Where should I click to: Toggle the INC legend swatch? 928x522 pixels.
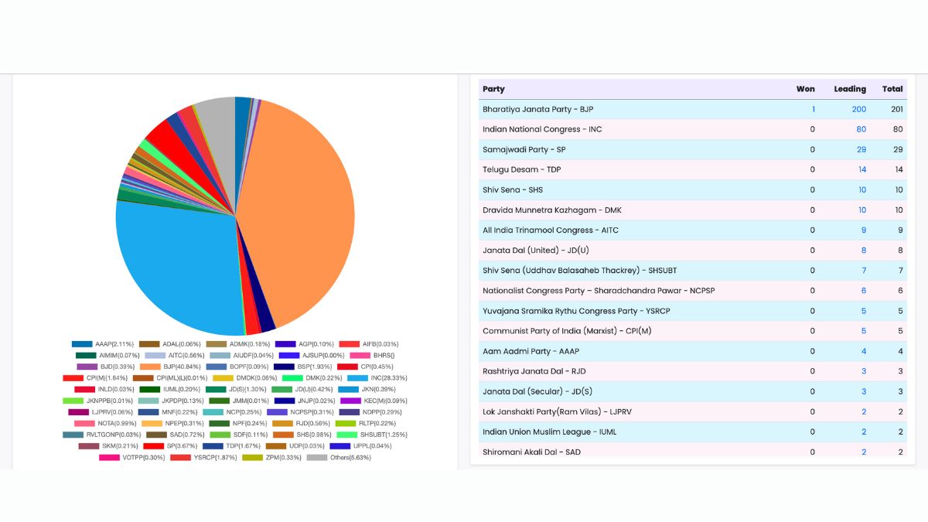pyautogui.click(x=357, y=378)
